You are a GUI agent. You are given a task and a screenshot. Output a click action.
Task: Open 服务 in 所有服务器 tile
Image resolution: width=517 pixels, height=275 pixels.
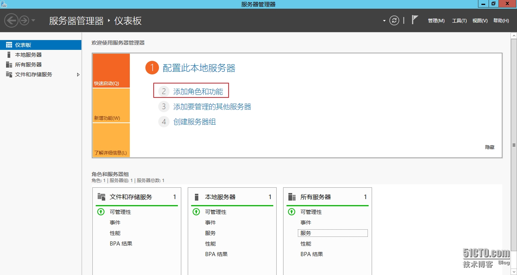pos(306,233)
